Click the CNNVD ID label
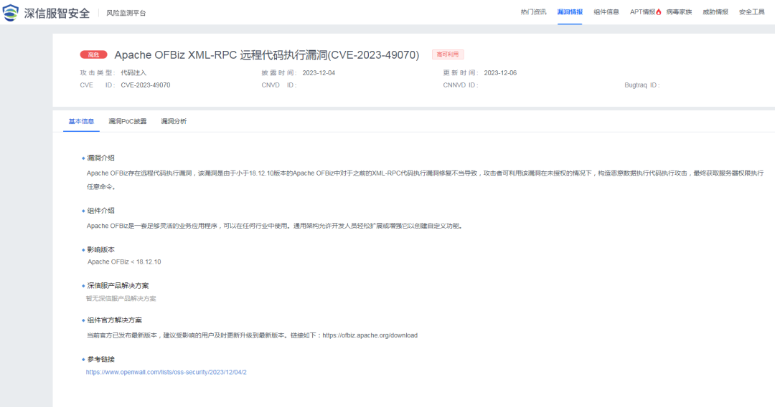This screenshot has height=407, width=775. click(461, 85)
